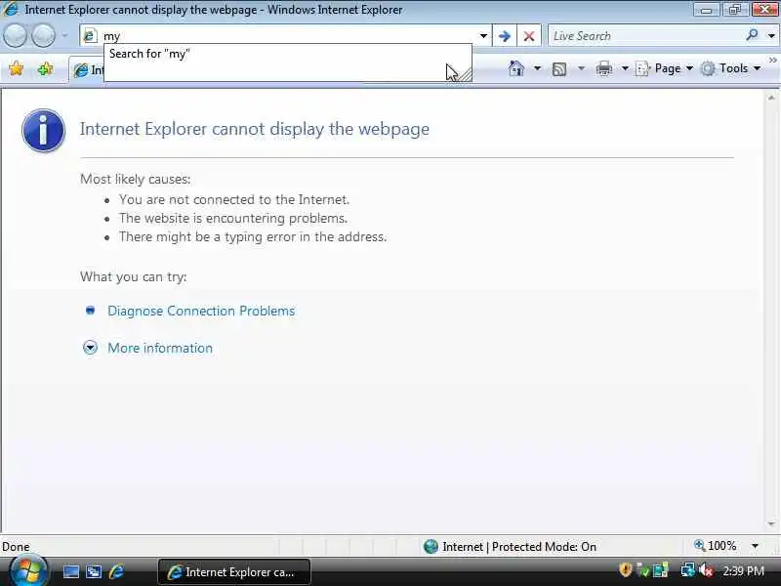
Task: Click the muted volume tray icon
Action: tap(706, 570)
